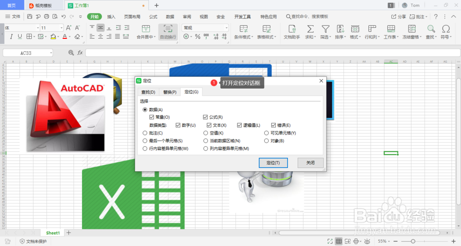Image resolution: width=461 pixels, height=246 pixels.
Task: Select the Current data region (当前数据区域) radio option
Action: click(206, 141)
